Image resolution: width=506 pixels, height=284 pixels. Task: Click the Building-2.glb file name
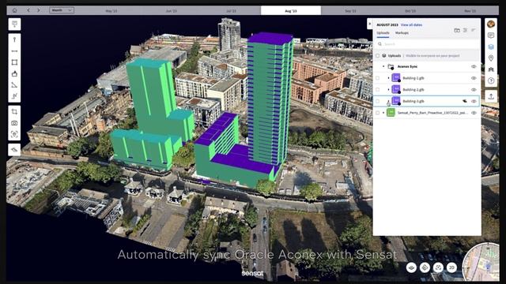click(413, 89)
